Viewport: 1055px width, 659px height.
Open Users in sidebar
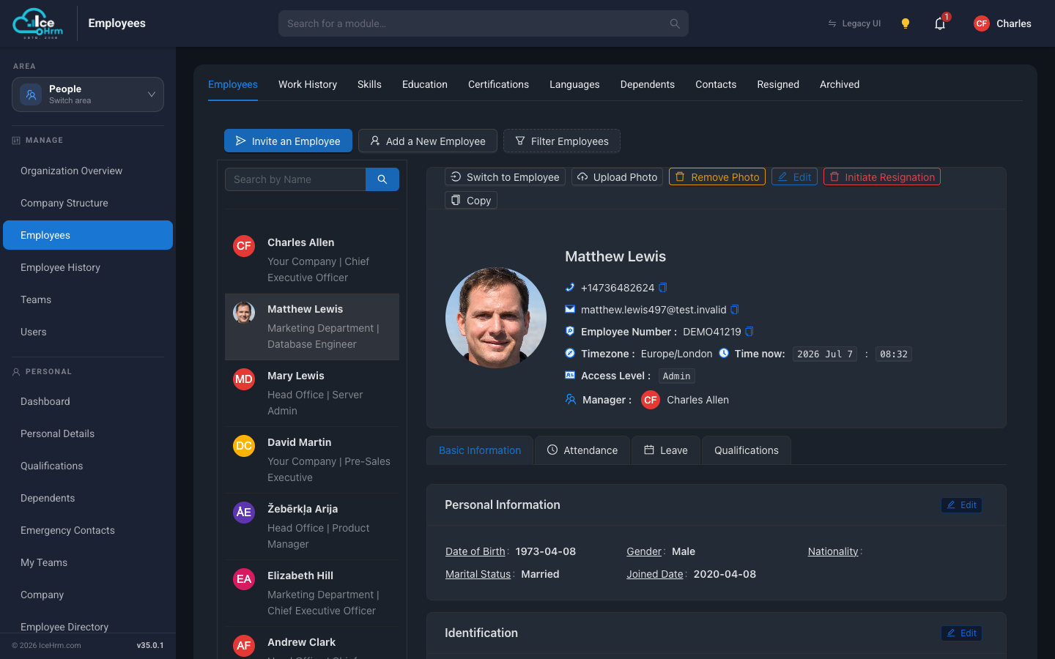click(88, 332)
